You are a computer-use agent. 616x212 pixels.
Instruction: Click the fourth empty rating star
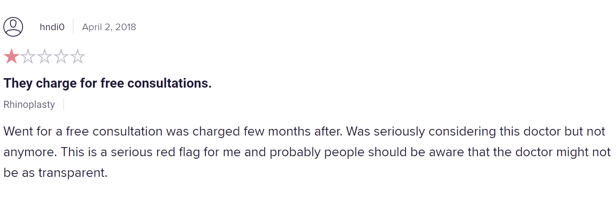pos(61,57)
